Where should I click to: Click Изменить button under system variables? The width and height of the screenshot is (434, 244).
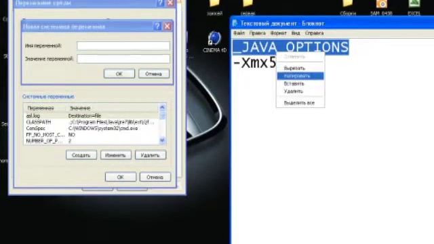click(116, 155)
